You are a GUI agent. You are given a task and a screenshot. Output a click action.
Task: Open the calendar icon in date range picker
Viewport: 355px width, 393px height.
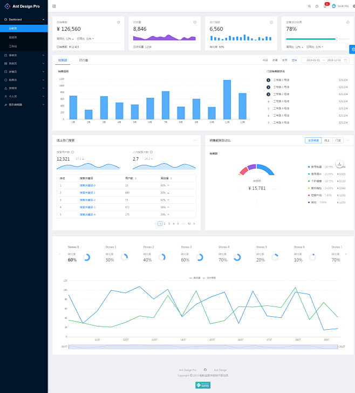coord(349,60)
